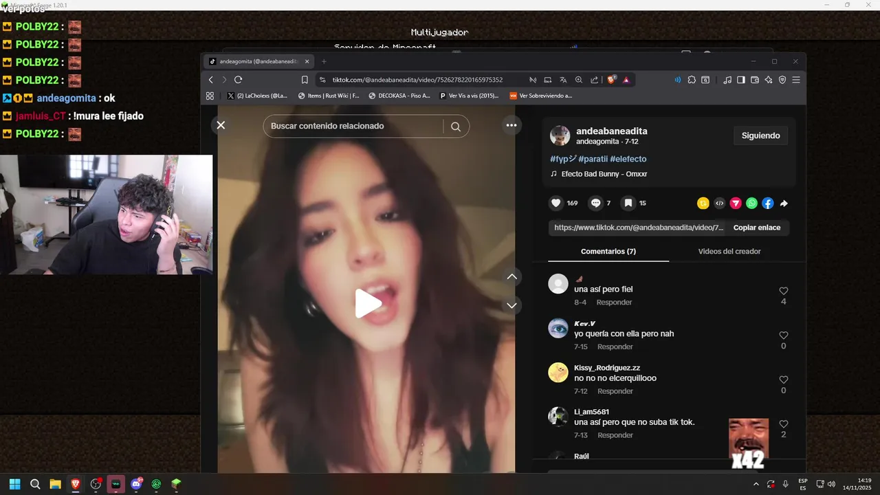Click the translate page icon in address bar
Screen dimensions: 880x495
click(563, 80)
